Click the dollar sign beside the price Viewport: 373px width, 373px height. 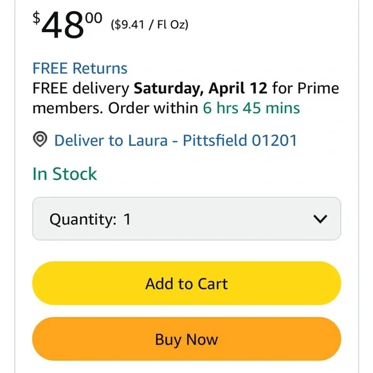pyautogui.click(x=37, y=18)
